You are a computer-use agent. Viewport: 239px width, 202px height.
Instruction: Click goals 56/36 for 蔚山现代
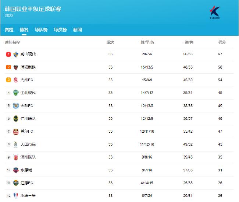tap(188, 54)
